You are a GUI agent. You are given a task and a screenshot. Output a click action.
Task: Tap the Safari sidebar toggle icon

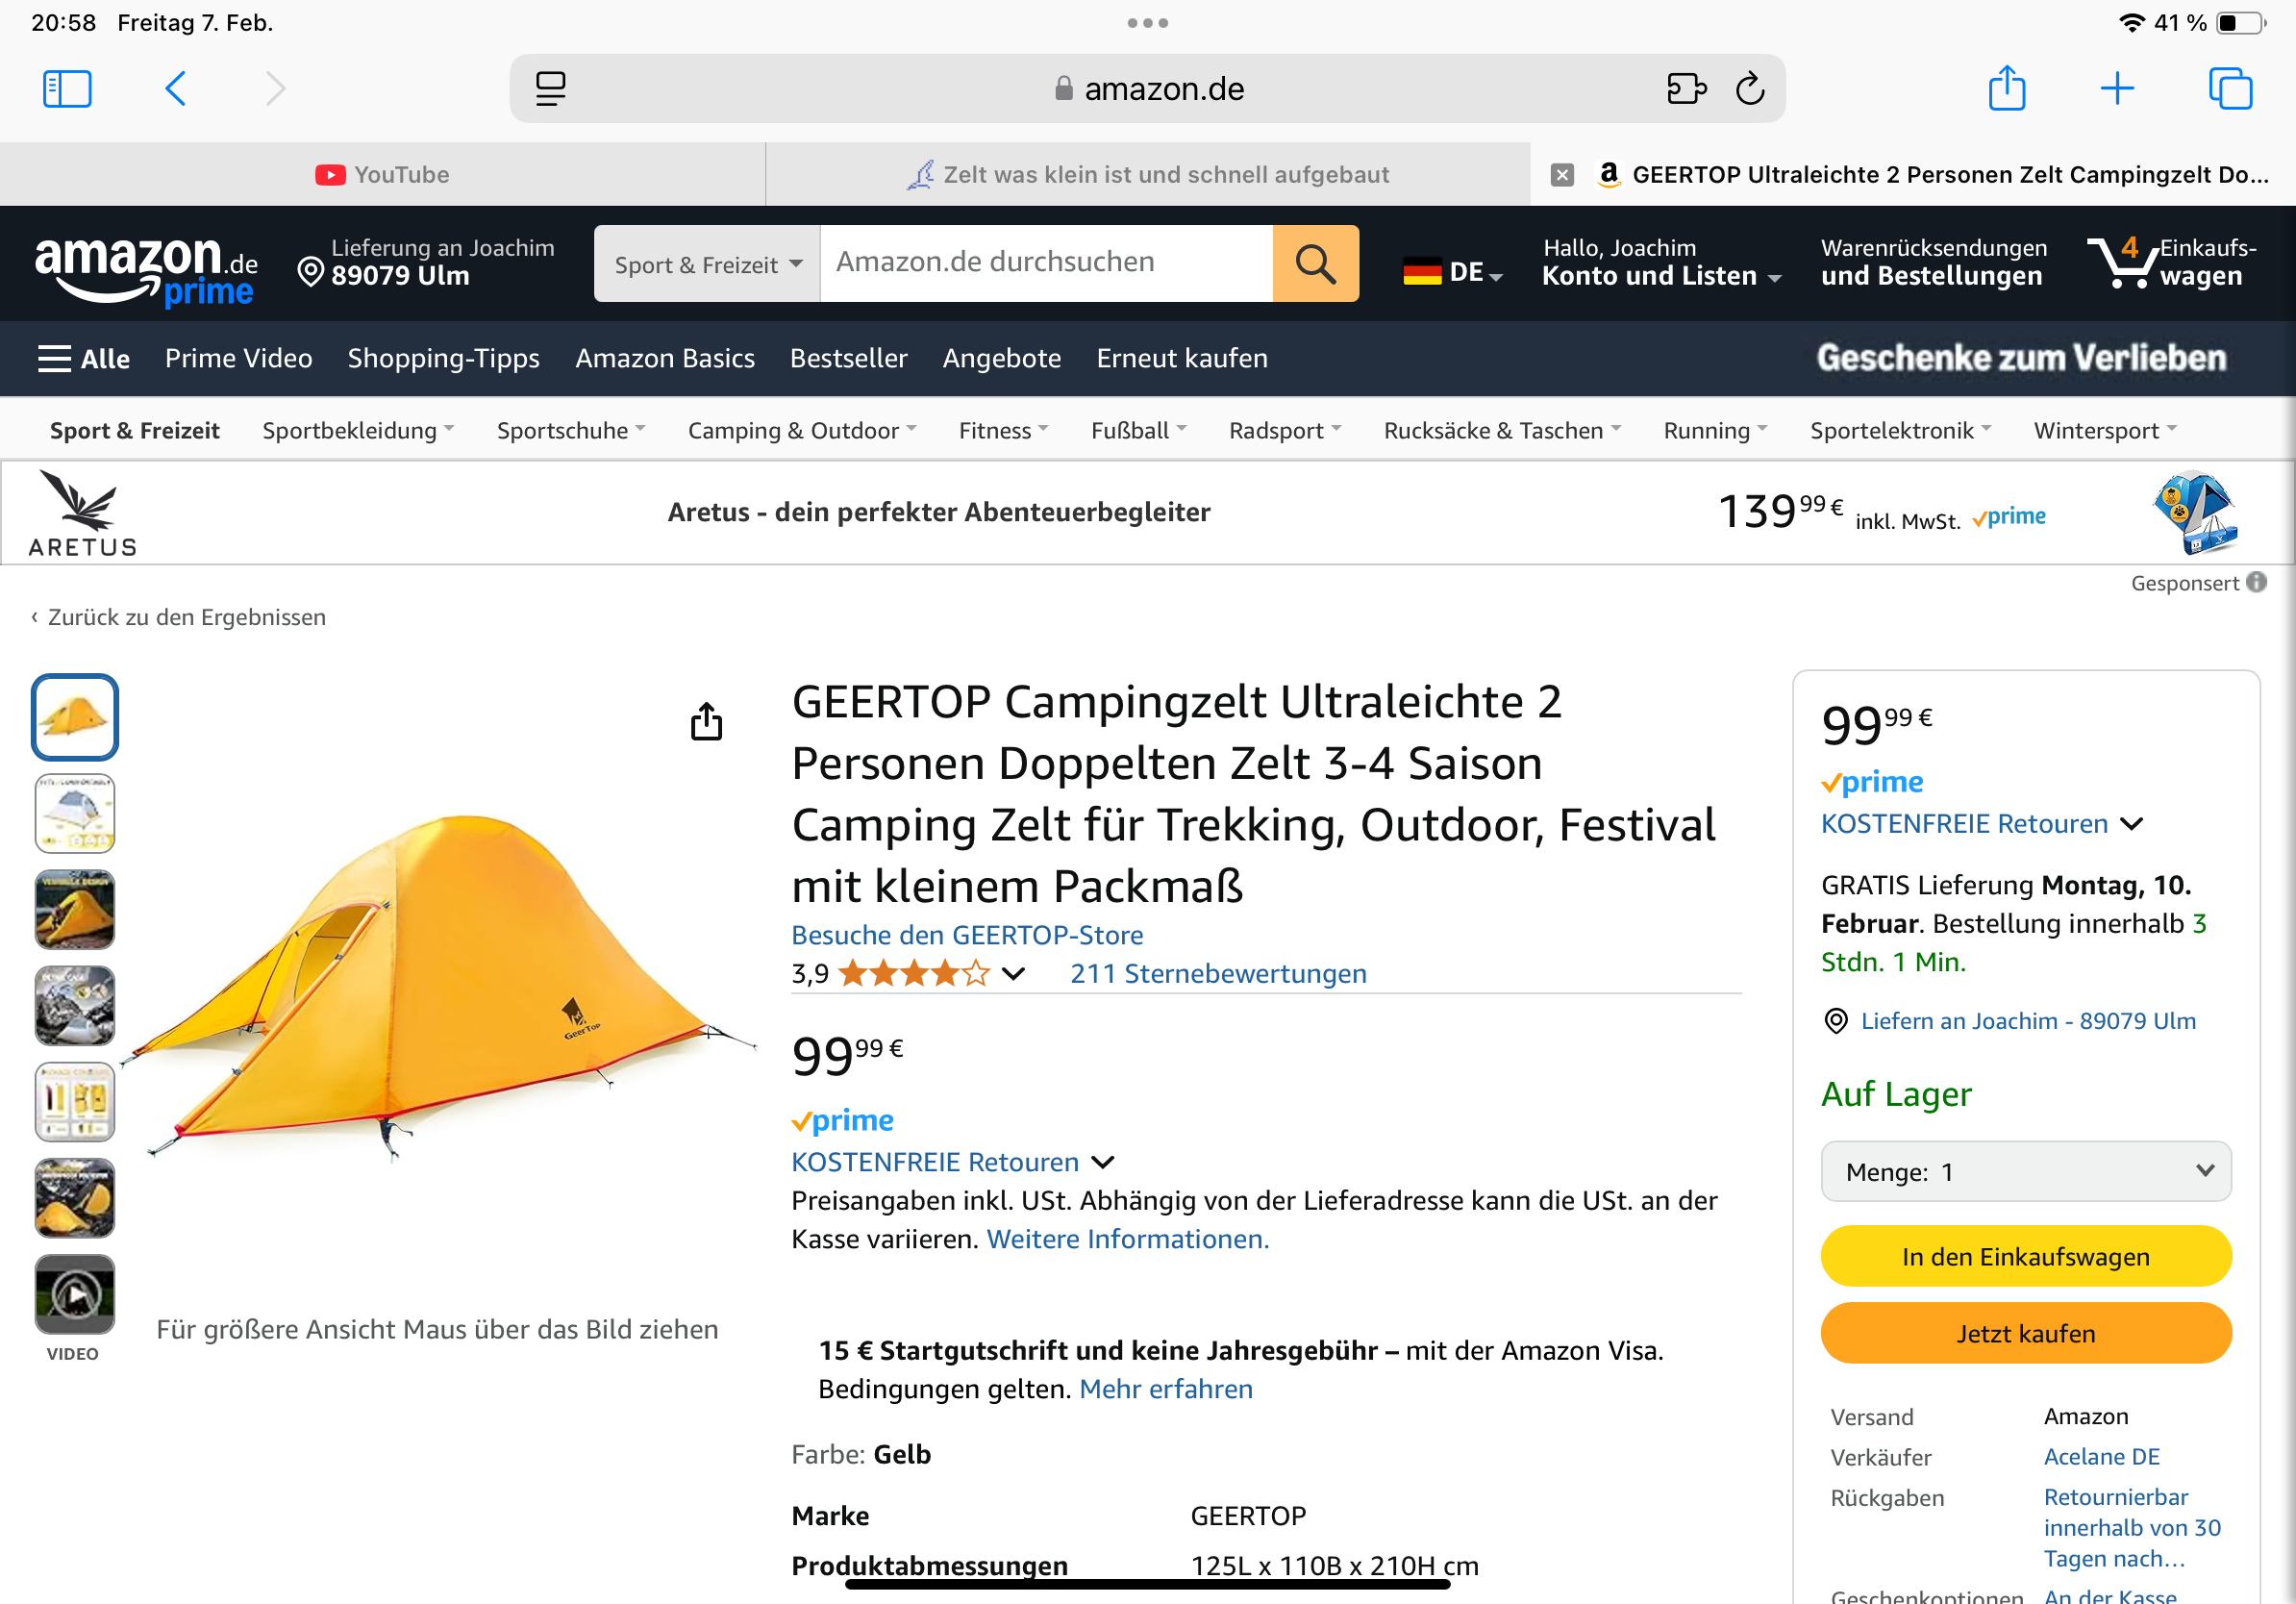tap(67, 89)
